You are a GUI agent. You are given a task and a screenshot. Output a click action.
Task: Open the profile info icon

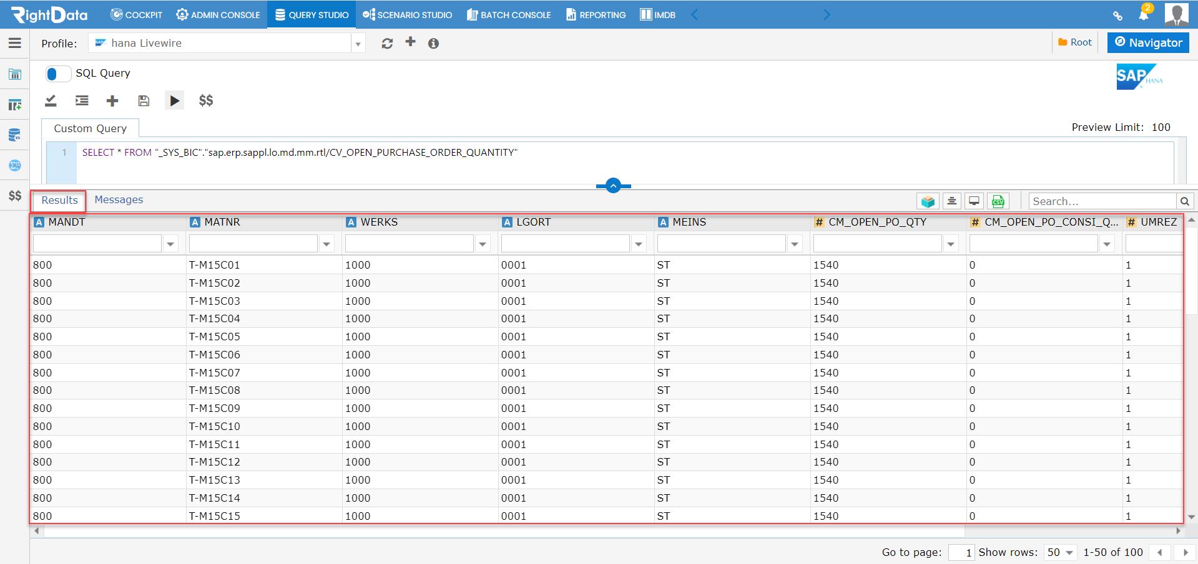(433, 43)
